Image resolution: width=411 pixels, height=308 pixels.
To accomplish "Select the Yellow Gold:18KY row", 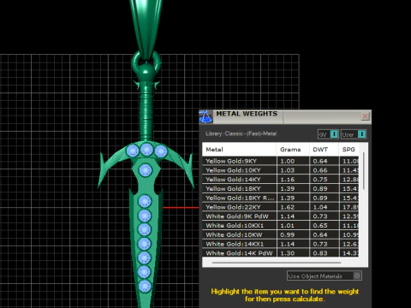I will [x=281, y=188].
